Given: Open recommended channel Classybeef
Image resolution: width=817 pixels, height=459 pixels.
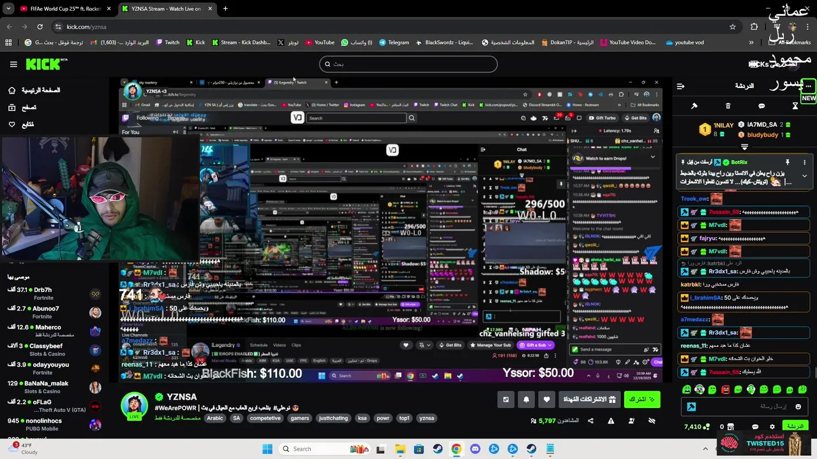Looking at the screenshot, I should pos(54,350).
